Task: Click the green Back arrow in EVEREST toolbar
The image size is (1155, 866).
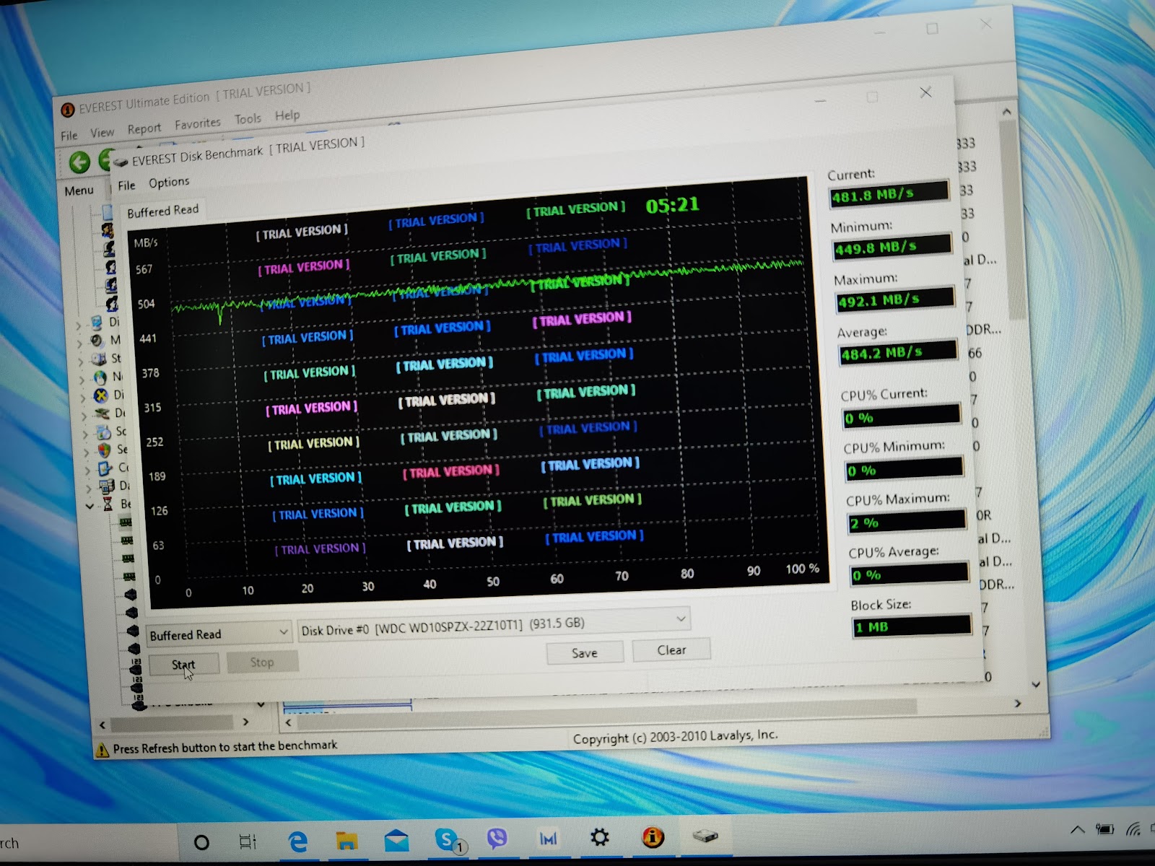Action: pos(79,162)
